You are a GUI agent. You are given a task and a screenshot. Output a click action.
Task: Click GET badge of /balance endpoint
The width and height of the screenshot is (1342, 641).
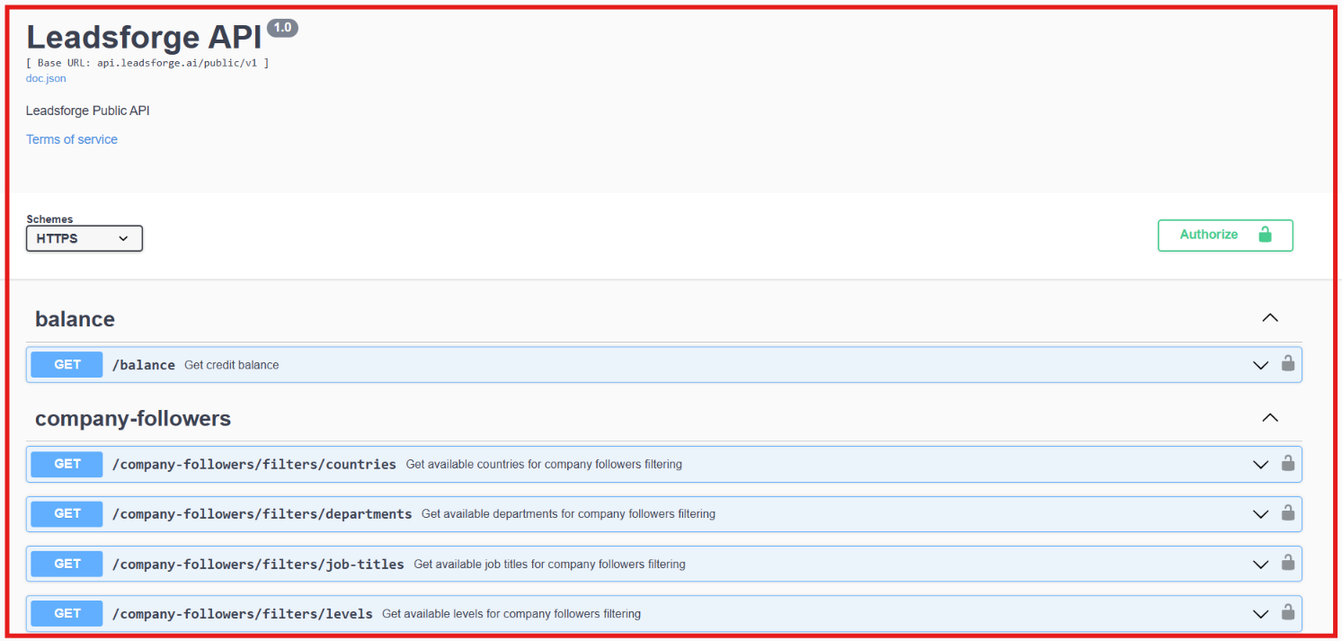(67, 365)
